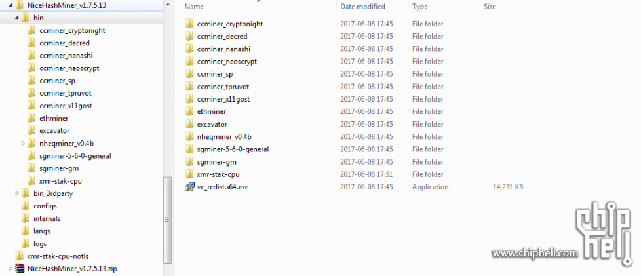Image resolution: width=641 pixels, height=276 pixels.
Task: Select the vc_redist.x64.exe installer icon
Action: click(189, 187)
